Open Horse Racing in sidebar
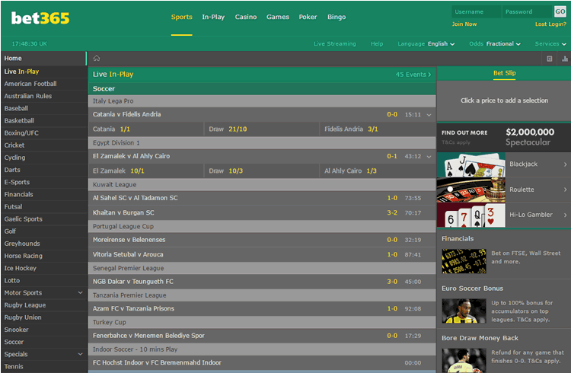The width and height of the screenshot is (571, 373). point(43,256)
